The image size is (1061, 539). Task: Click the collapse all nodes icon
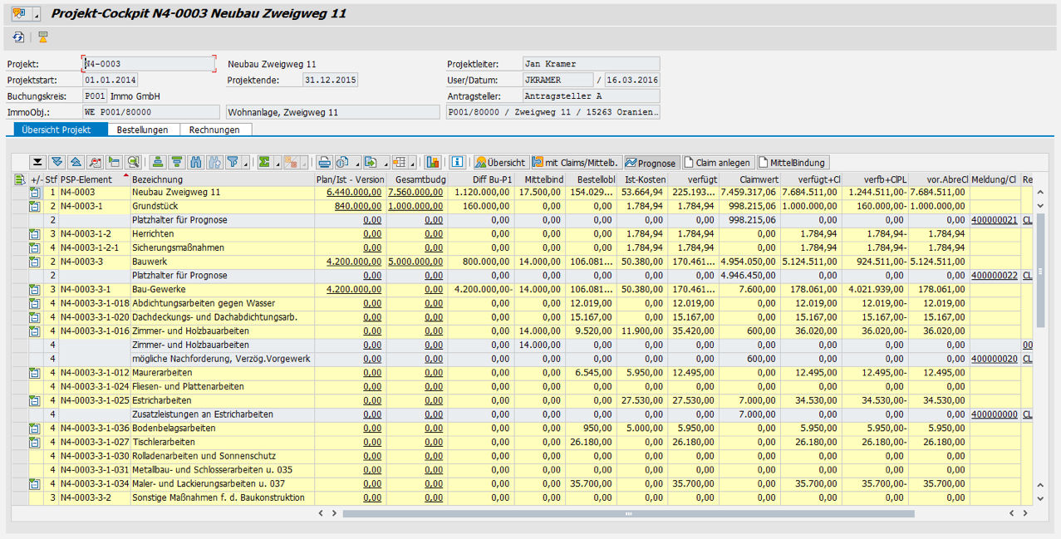[x=76, y=163]
